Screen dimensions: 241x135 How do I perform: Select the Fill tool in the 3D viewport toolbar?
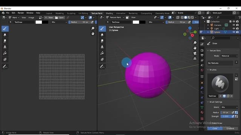pyautogui.click(x=102, y=53)
